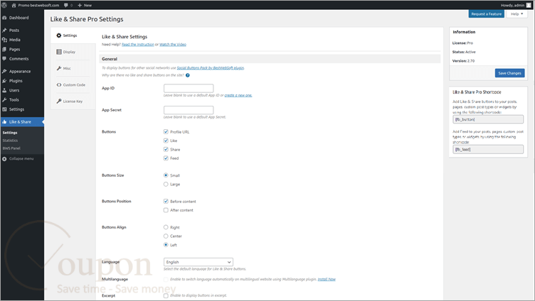Open the Statistics submenu item
The height and width of the screenshot is (301, 535).
(x=10, y=141)
